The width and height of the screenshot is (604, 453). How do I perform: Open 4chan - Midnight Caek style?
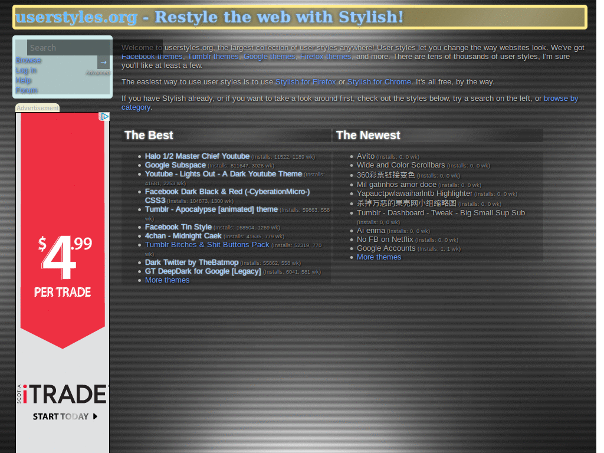[x=183, y=236]
